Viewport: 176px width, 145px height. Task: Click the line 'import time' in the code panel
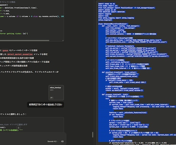coord(103,16)
